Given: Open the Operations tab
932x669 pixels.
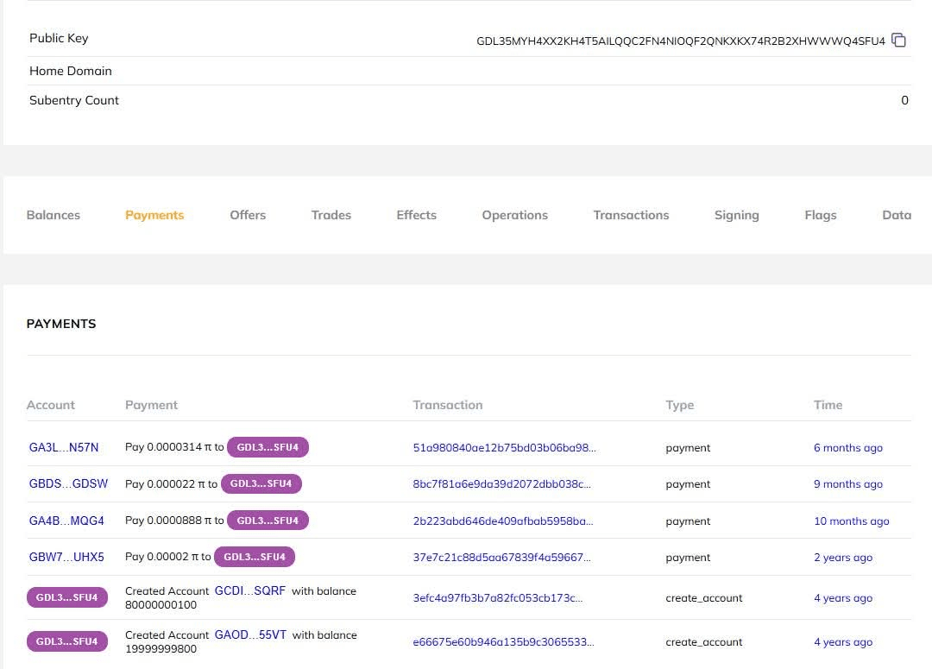Looking at the screenshot, I should [x=514, y=215].
